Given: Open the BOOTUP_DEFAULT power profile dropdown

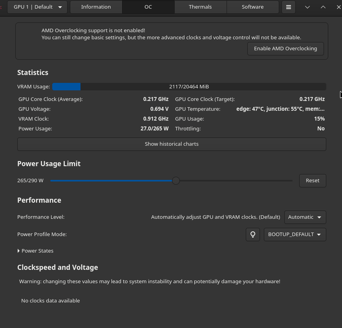Looking at the screenshot, I should [294, 235].
